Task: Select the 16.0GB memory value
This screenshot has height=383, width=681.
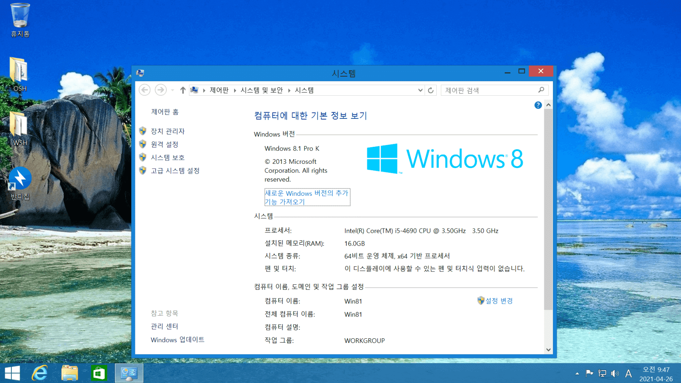Action: pyautogui.click(x=355, y=243)
